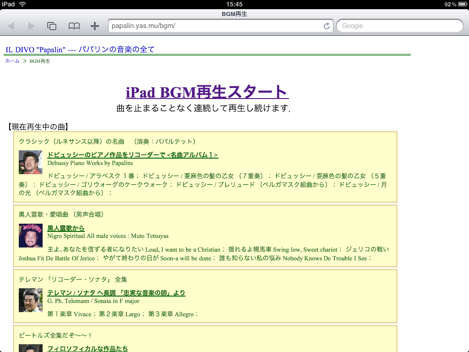Click Swing low, Sweet chariot track text
The width and height of the screenshot is (469, 352).
(x=305, y=250)
